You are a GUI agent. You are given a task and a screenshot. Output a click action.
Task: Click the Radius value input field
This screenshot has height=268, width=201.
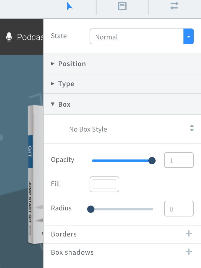[x=179, y=209]
